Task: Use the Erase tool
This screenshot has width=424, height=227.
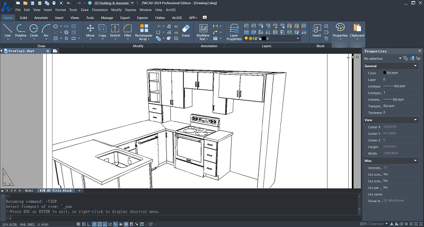Action: click(185, 30)
